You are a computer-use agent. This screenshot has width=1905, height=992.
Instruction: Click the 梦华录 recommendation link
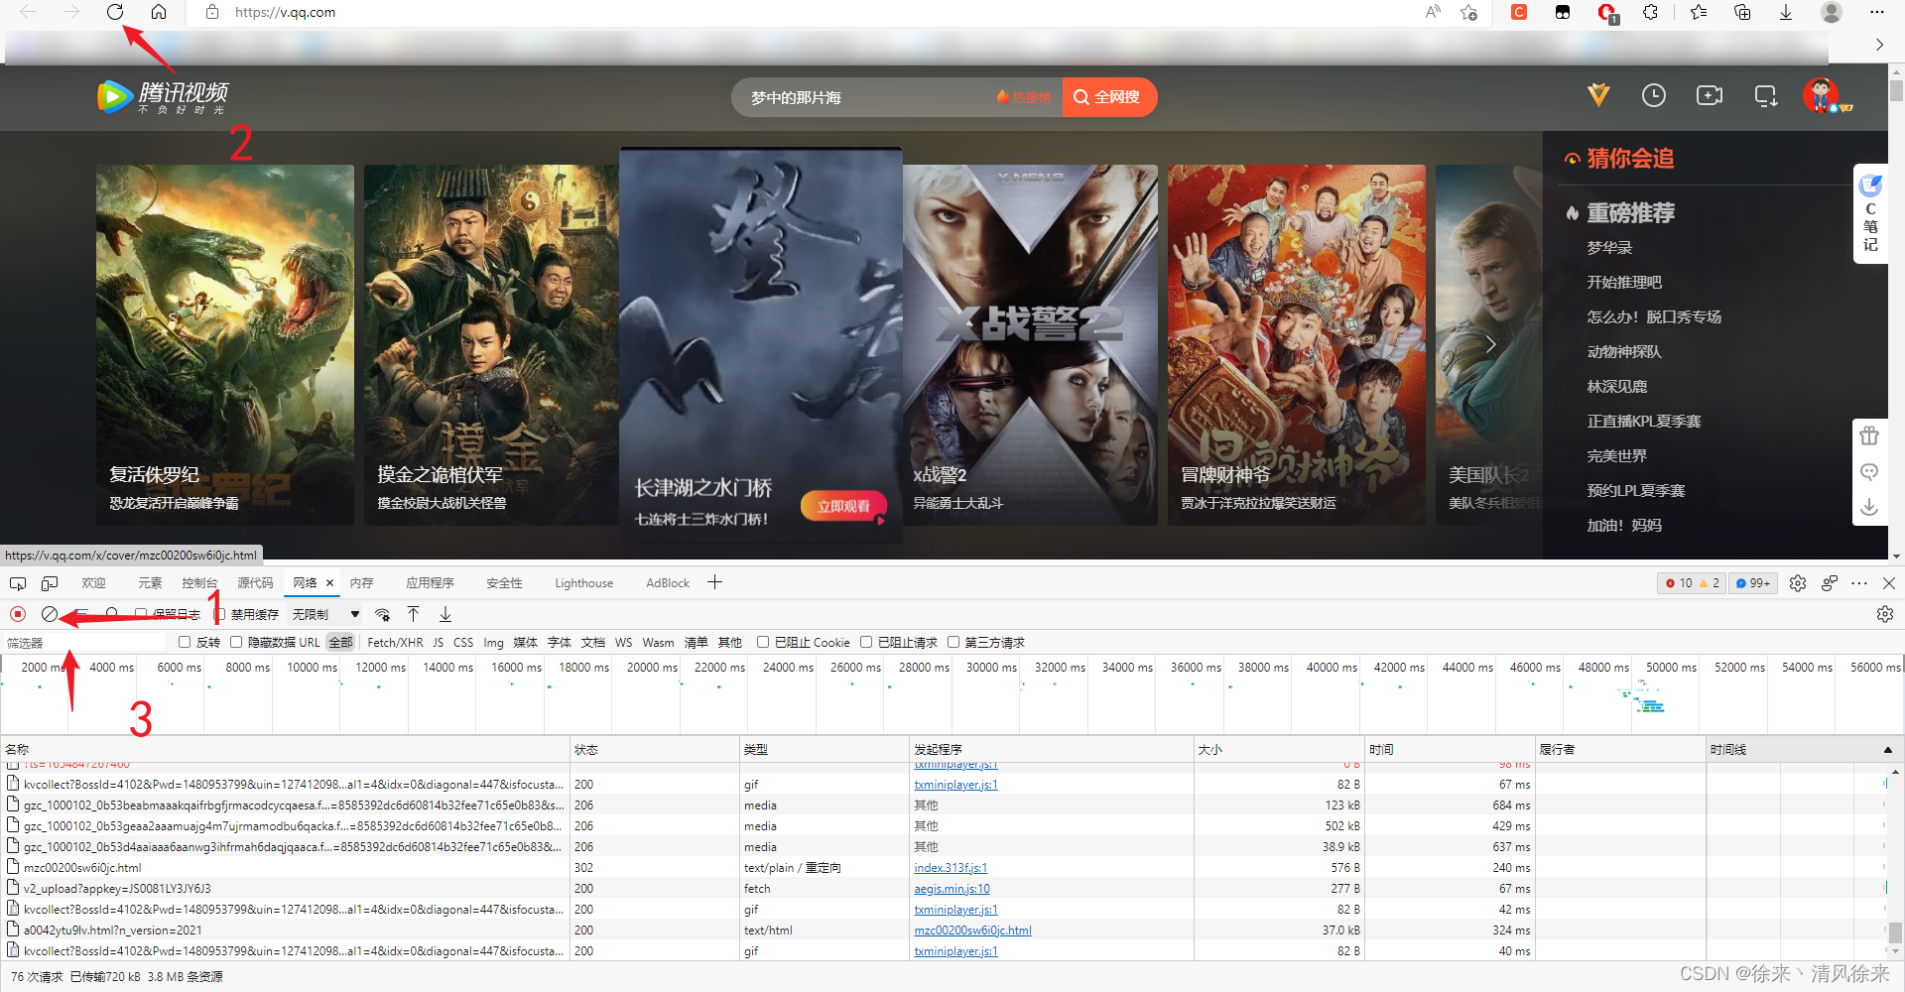pyautogui.click(x=1609, y=248)
